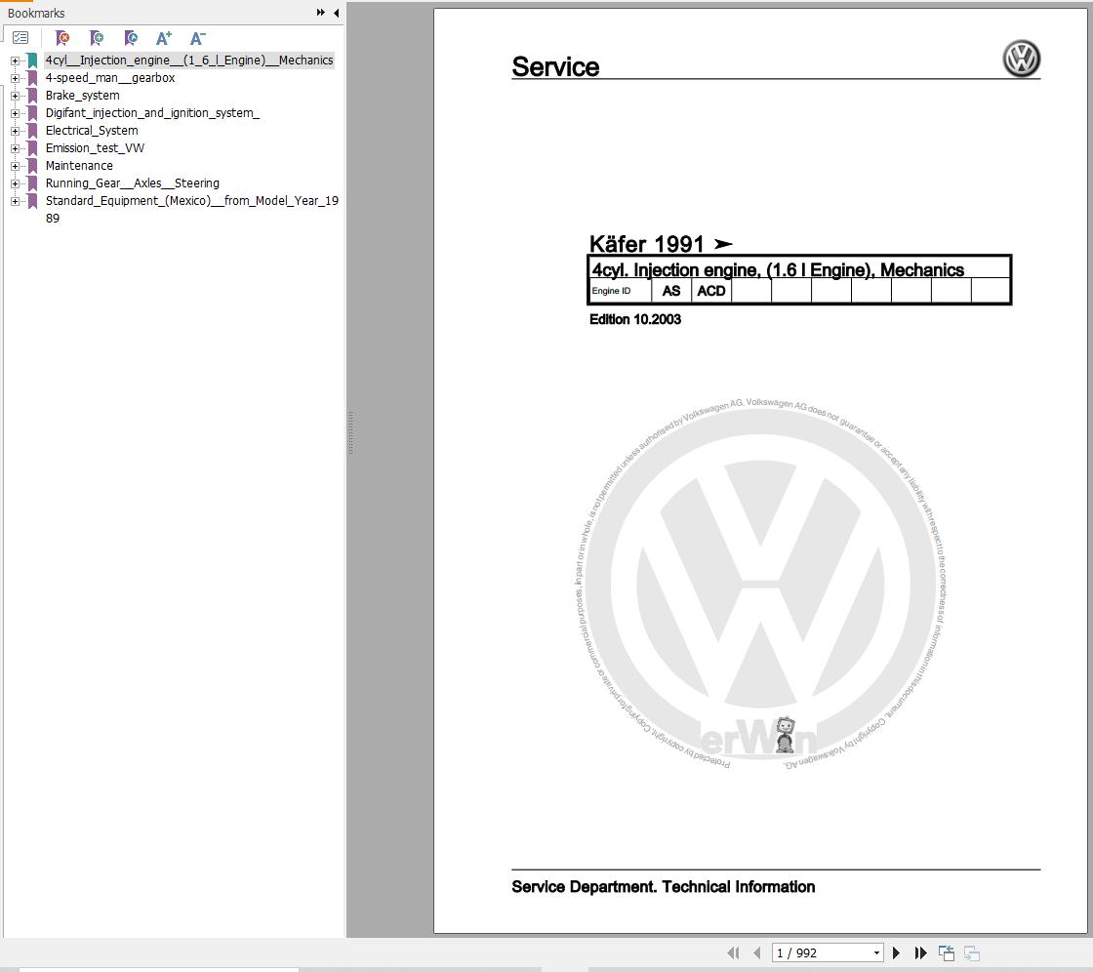Click the previous view icon
Screen dimensions: 1093x972
point(947,952)
